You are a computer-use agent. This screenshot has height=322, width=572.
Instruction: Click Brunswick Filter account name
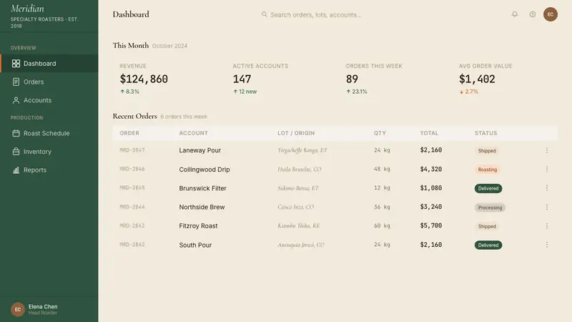[x=202, y=188]
